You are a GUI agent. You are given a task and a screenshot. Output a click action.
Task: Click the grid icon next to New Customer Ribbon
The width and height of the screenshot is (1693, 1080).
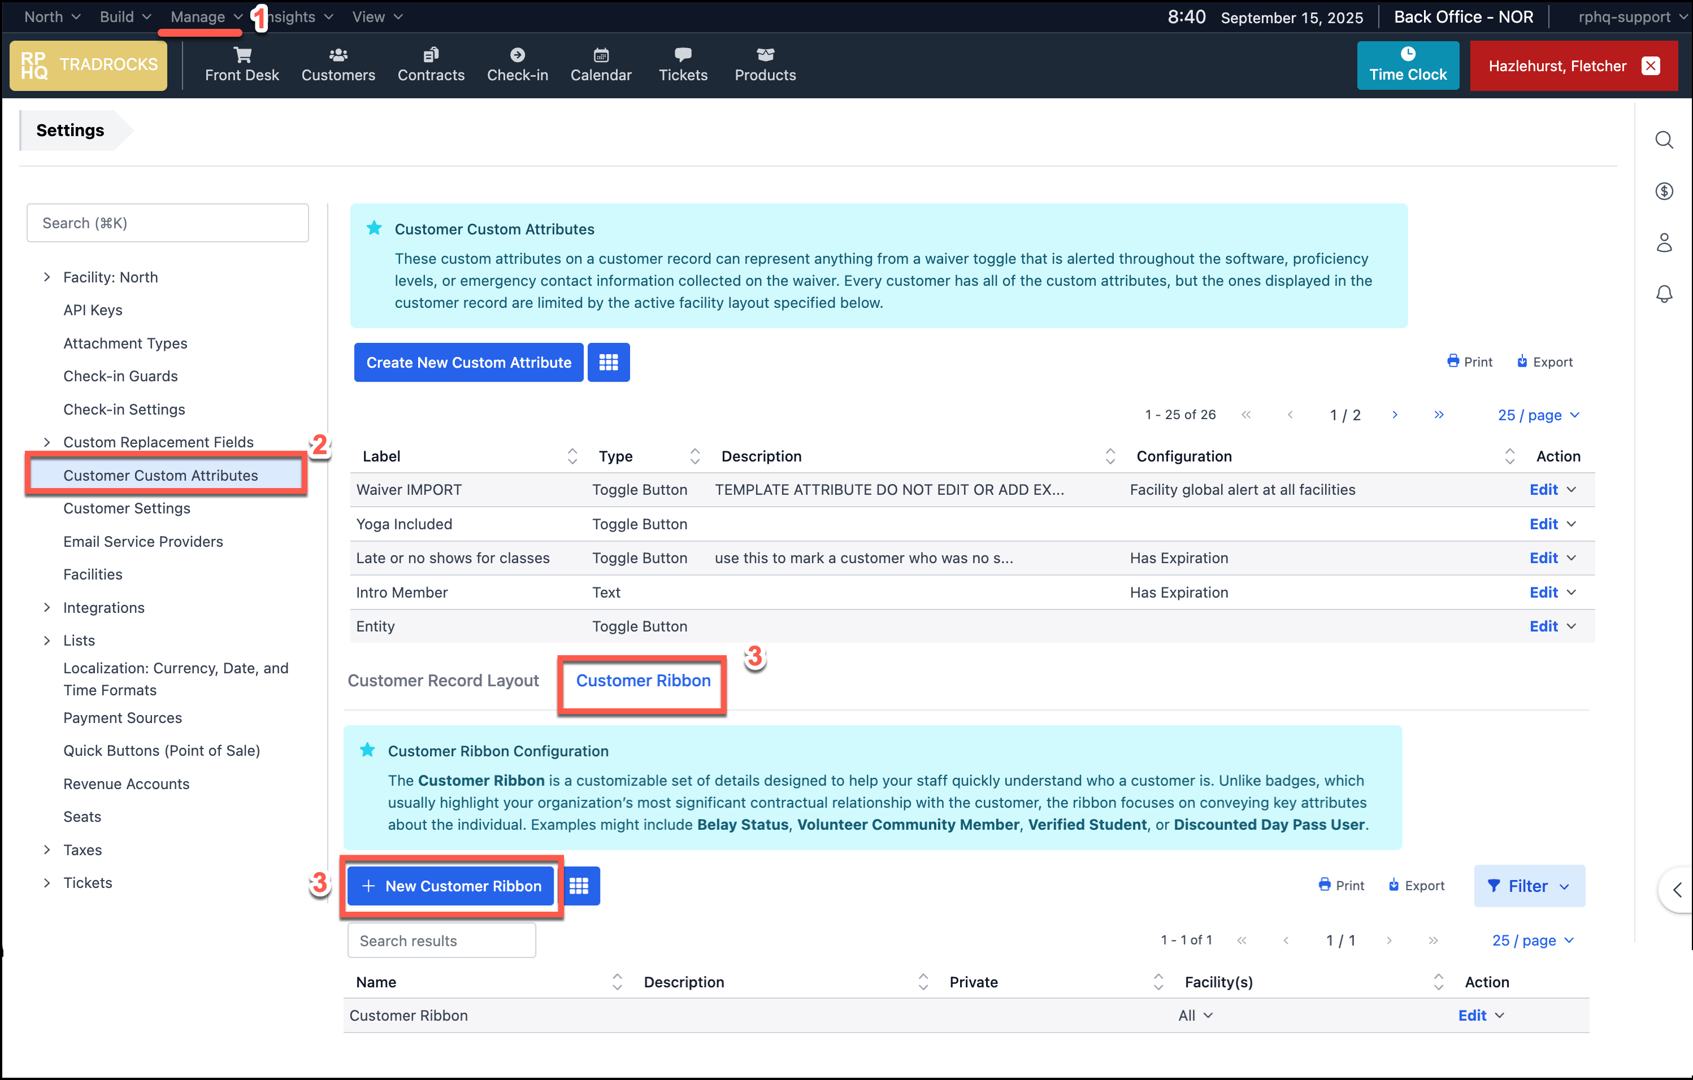click(x=579, y=886)
